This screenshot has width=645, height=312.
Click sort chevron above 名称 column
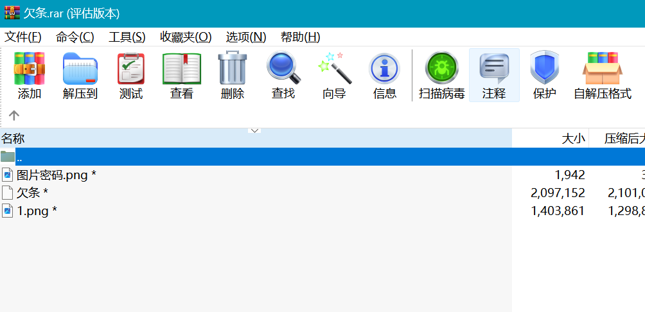(x=254, y=131)
